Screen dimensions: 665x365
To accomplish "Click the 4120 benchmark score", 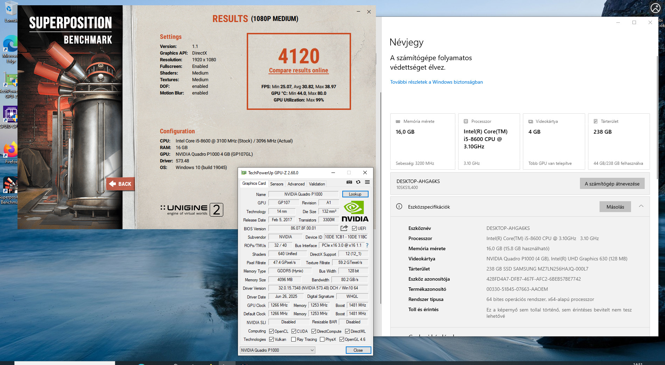I will point(299,56).
